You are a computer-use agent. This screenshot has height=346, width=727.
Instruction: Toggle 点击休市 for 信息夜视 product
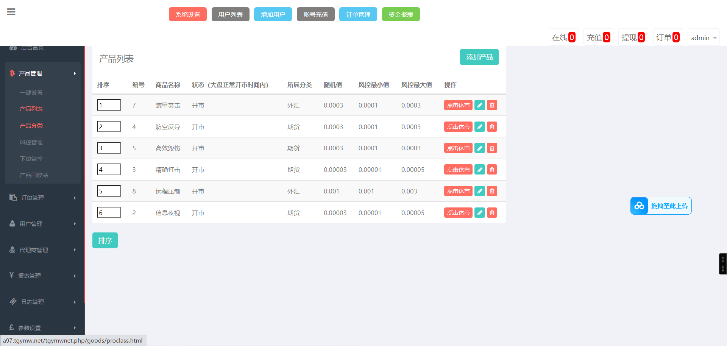(458, 213)
